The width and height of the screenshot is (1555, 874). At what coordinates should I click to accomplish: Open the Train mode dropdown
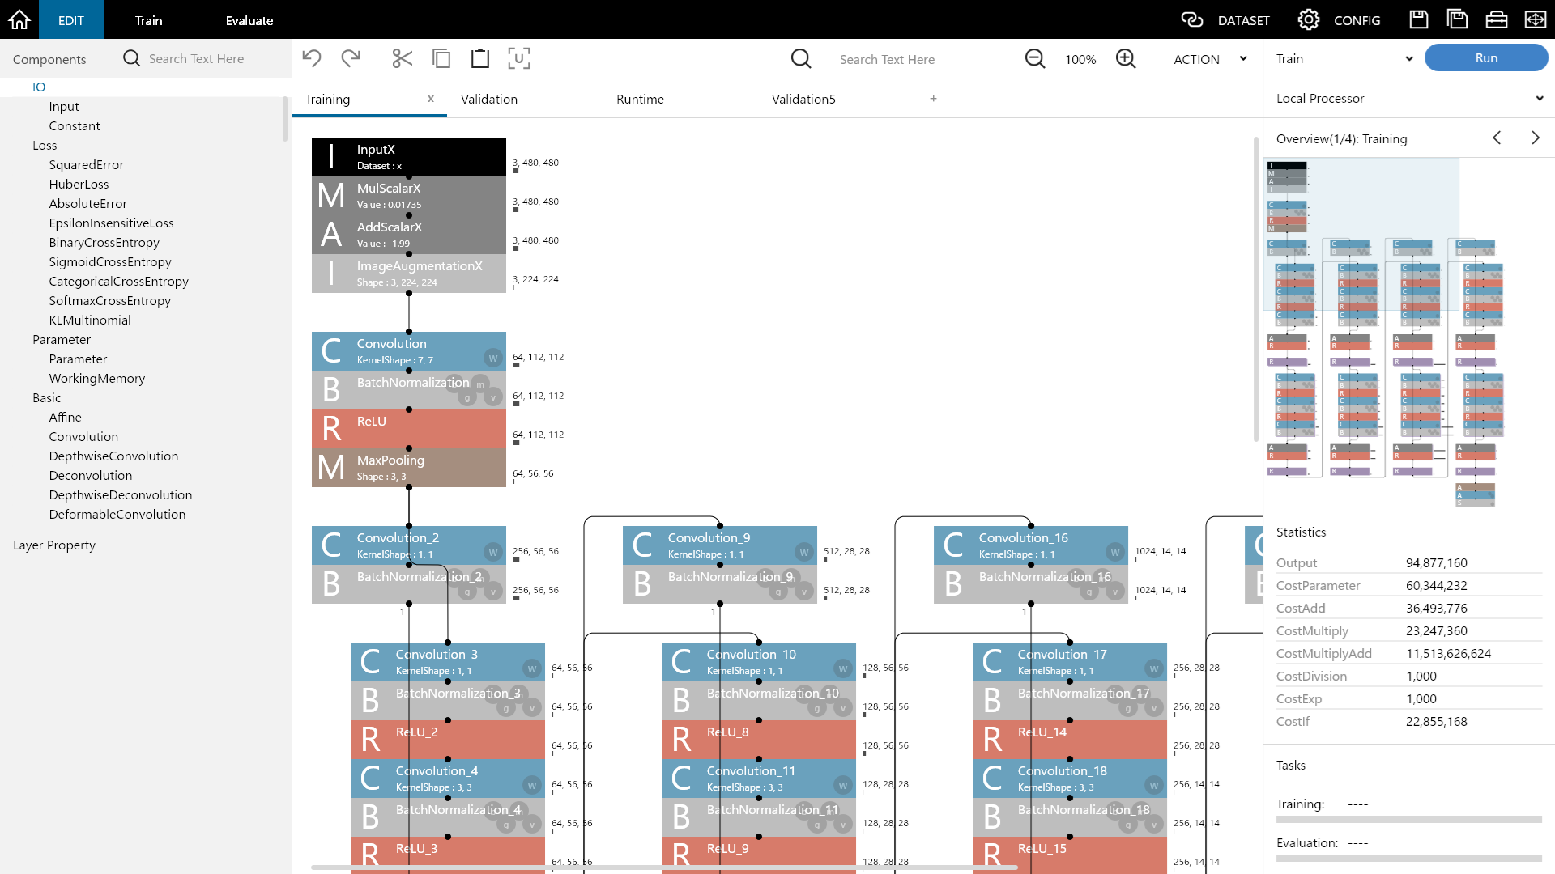(1344, 58)
